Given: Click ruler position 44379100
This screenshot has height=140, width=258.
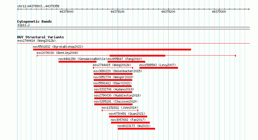Looking at the screenshot, I should pos(117,12).
